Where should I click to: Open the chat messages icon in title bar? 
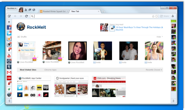tap(30, 10)
